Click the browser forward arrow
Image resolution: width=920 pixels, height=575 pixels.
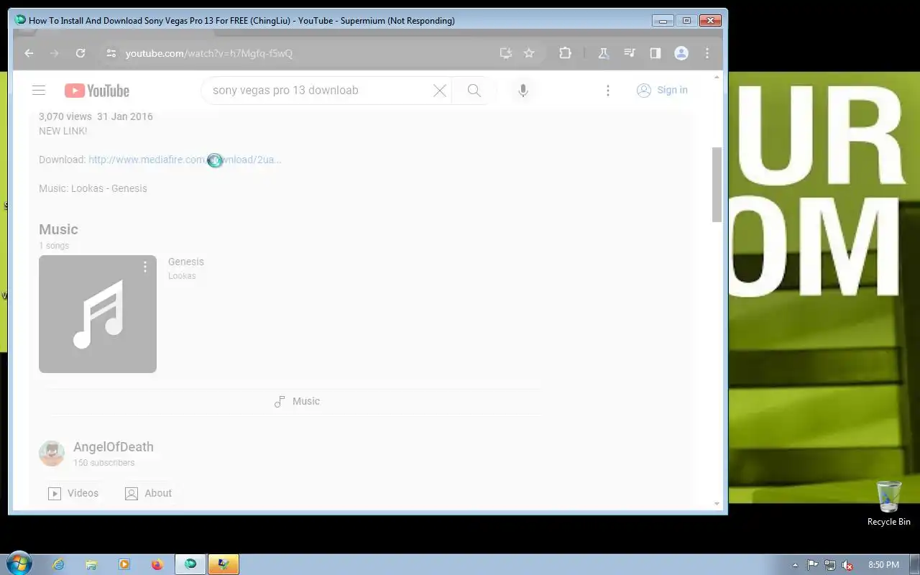(x=55, y=53)
